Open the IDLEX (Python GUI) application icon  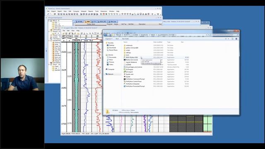[125, 58]
